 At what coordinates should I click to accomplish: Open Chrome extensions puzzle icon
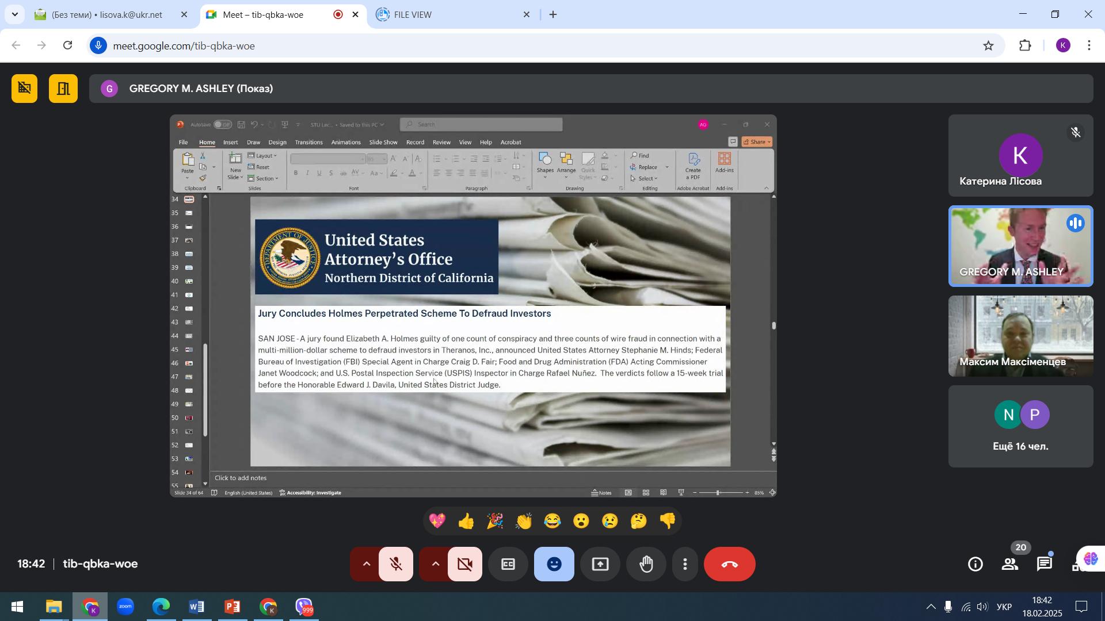(x=1025, y=45)
